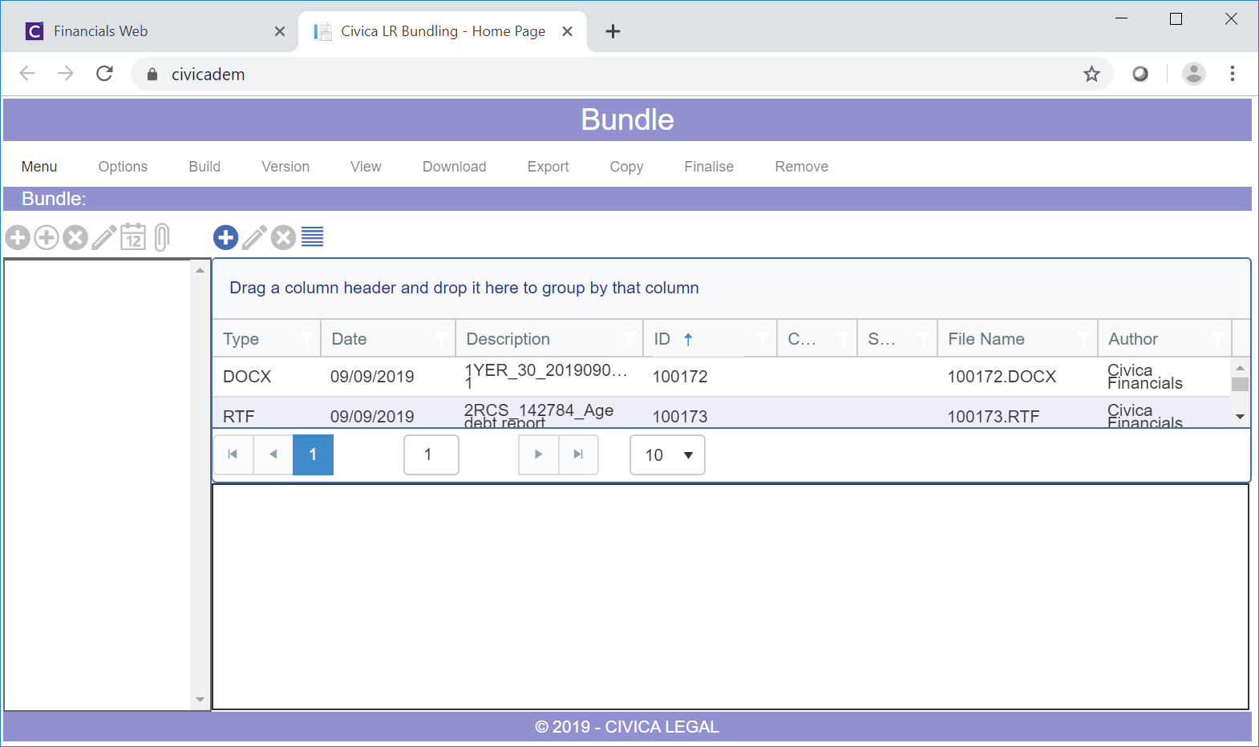Screen dimensions: 1259x747
Task: Open the Options menu
Action: pyautogui.click(x=123, y=167)
